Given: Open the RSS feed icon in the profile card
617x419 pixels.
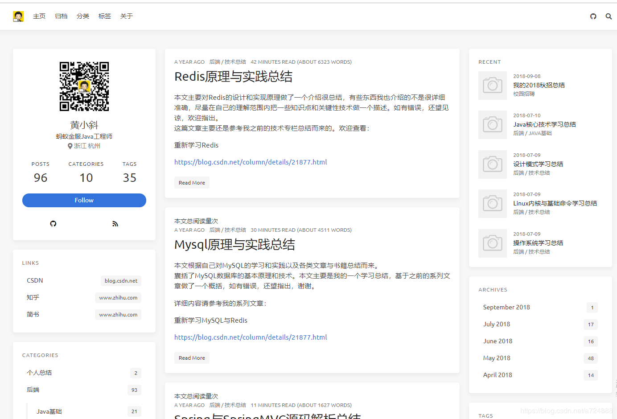Looking at the screenshot, I should coord(115,223).
